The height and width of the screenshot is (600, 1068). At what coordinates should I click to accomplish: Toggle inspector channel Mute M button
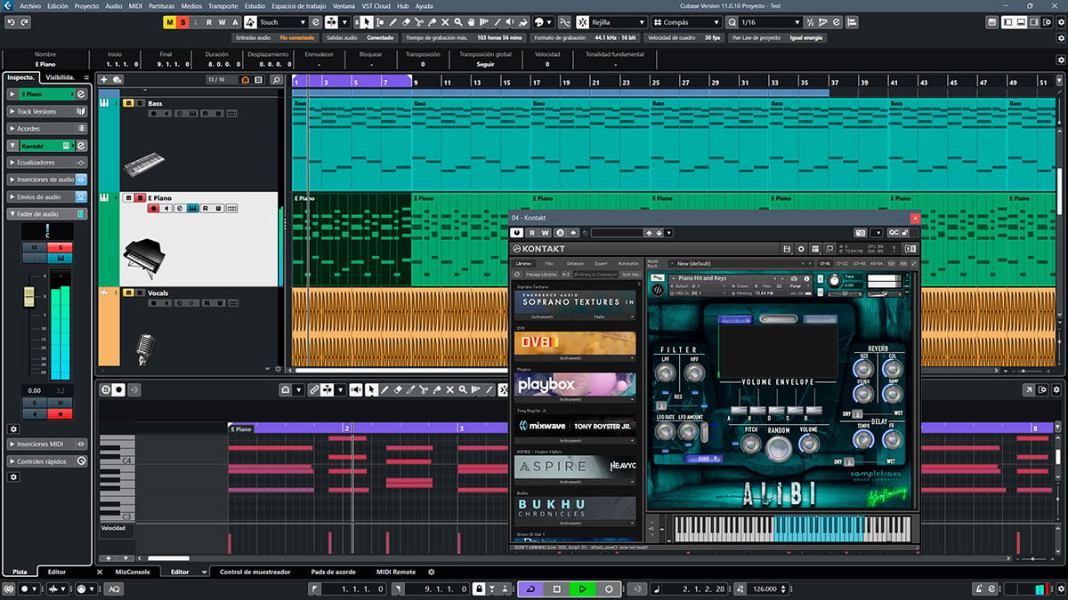[34, 247]
